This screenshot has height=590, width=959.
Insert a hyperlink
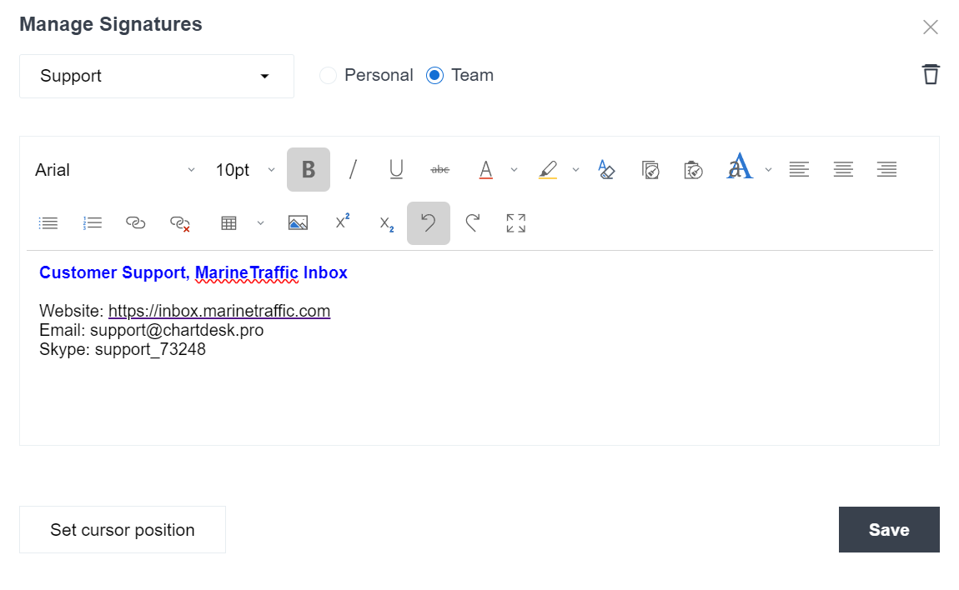(x=136, y=223)
